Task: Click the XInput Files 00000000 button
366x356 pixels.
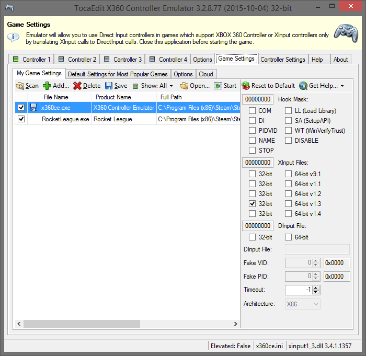Action: 258,163
